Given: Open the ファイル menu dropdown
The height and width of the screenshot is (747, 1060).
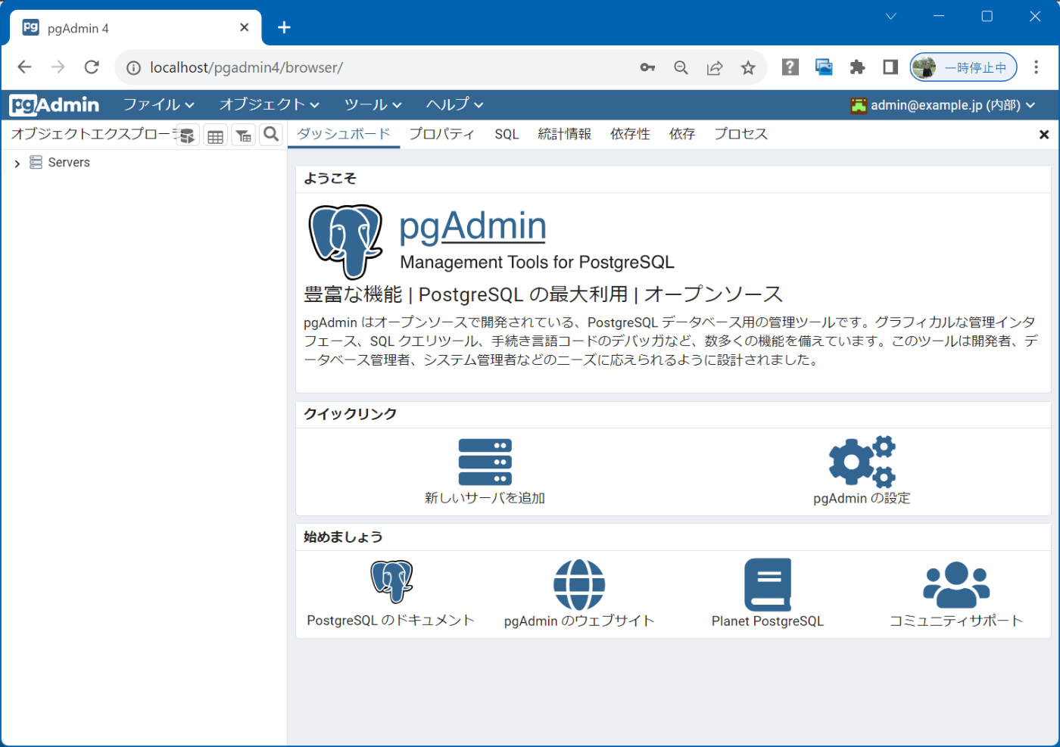Looking at the screenshot, I should pos(159,104).
